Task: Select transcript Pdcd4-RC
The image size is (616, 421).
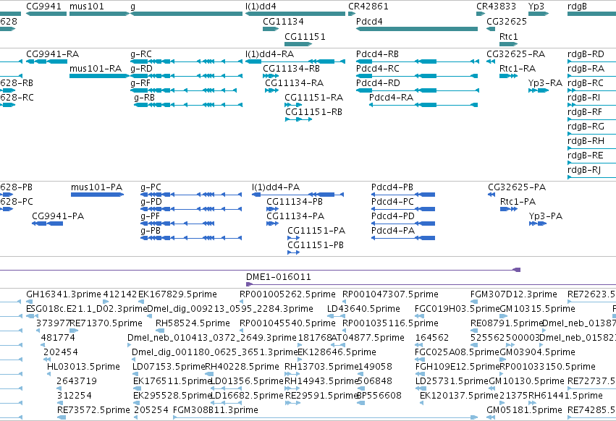Action: click(x=417, y=76)
